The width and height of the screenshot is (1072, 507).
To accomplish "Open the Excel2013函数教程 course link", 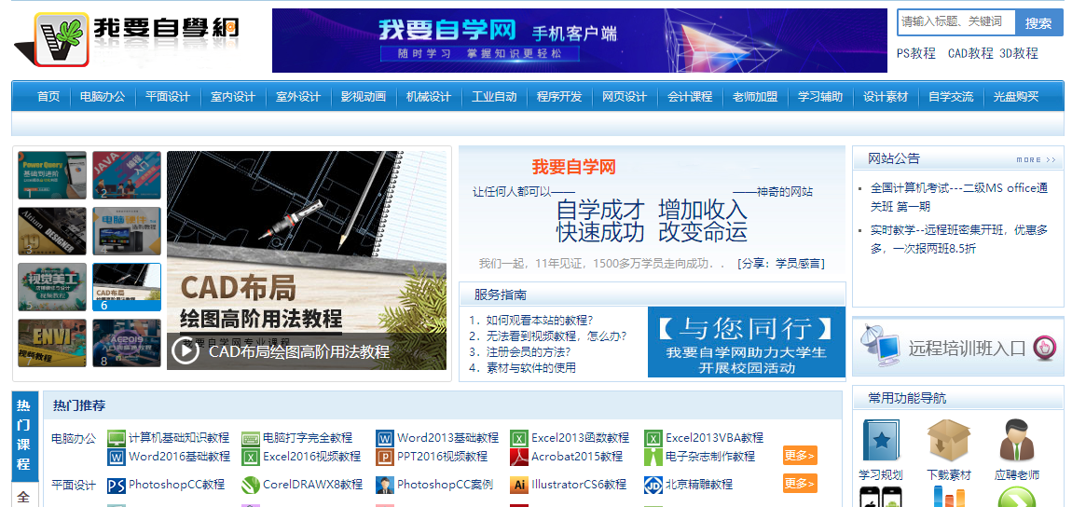I will coord(581,437).
